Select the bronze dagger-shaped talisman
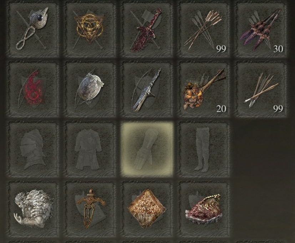Screen dimensions: 295x243 click(90, 209)
